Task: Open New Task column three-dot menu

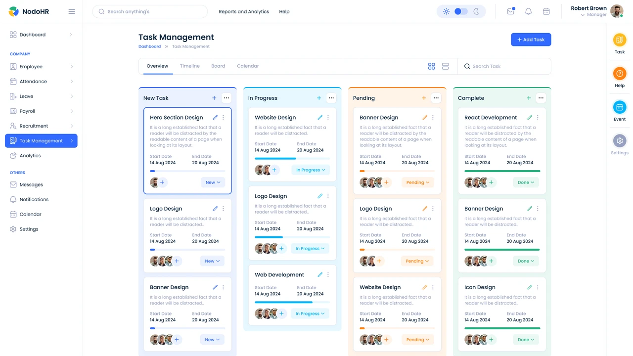Action: pos(226,98)
